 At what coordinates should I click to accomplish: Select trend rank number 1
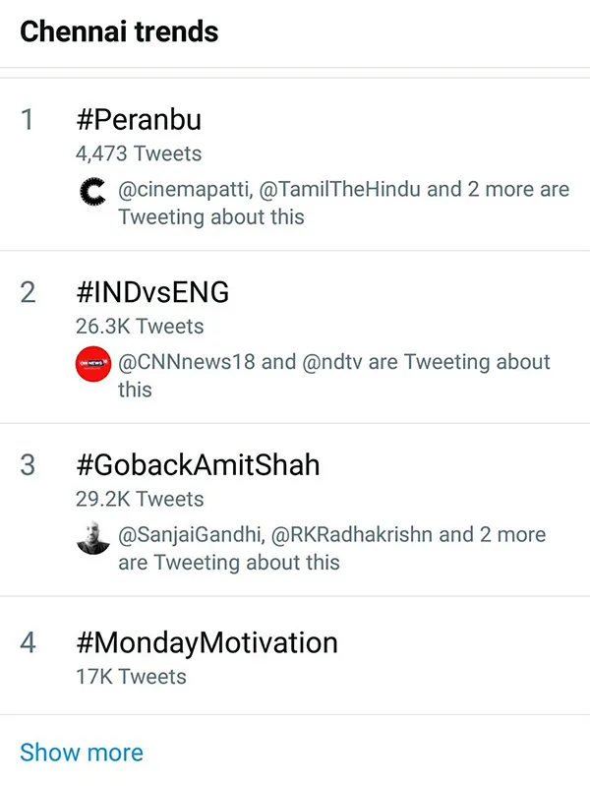pyautogui.click(x=28, y=120)
